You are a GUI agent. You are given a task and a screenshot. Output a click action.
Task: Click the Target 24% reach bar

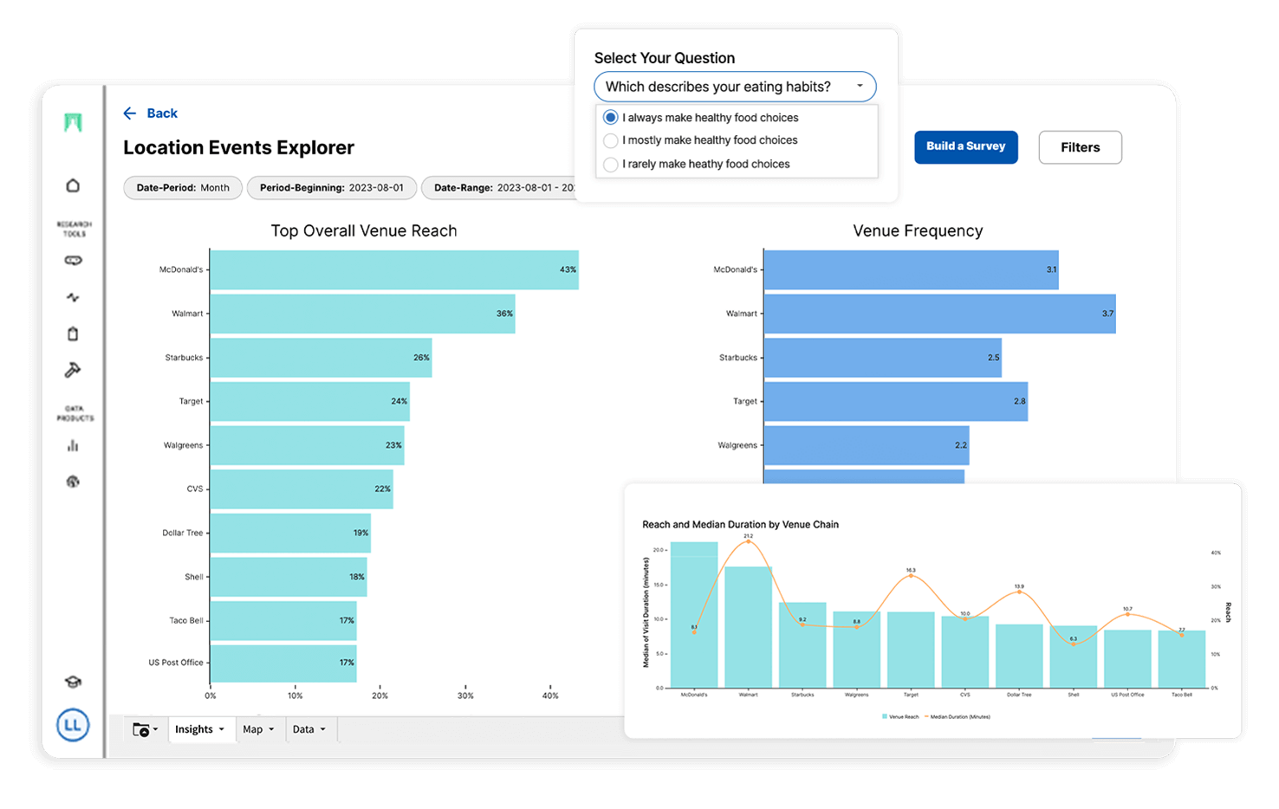coord(310,402)
